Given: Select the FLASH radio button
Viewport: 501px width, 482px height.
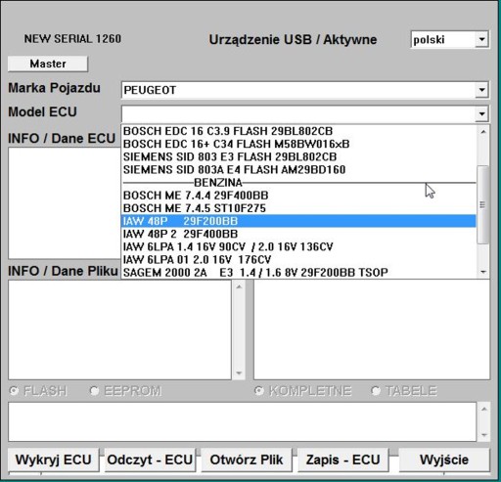Looking at the screenshot, I should [x=14, y=390].
